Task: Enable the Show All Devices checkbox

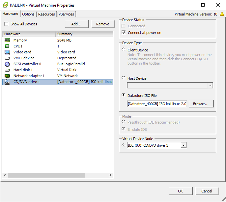Action: click(6, 24)
